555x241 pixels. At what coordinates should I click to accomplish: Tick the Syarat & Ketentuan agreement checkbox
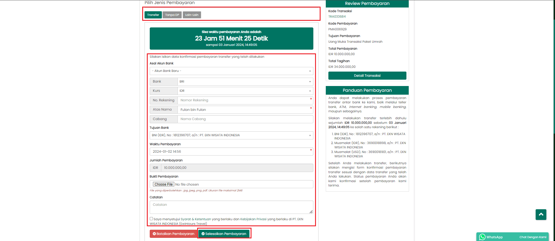click(x=151, y=219)
